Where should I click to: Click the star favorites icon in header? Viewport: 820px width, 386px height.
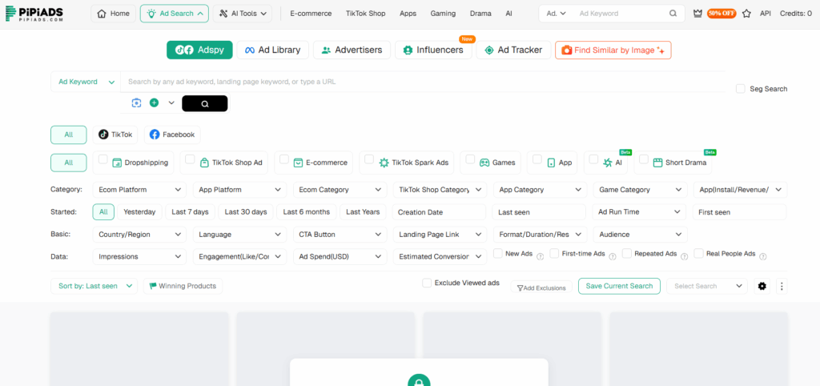point(746,14)
